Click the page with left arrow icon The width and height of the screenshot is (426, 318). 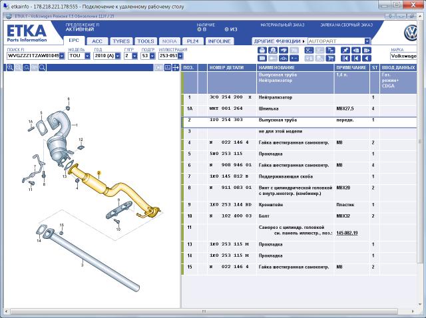[356, 51]
